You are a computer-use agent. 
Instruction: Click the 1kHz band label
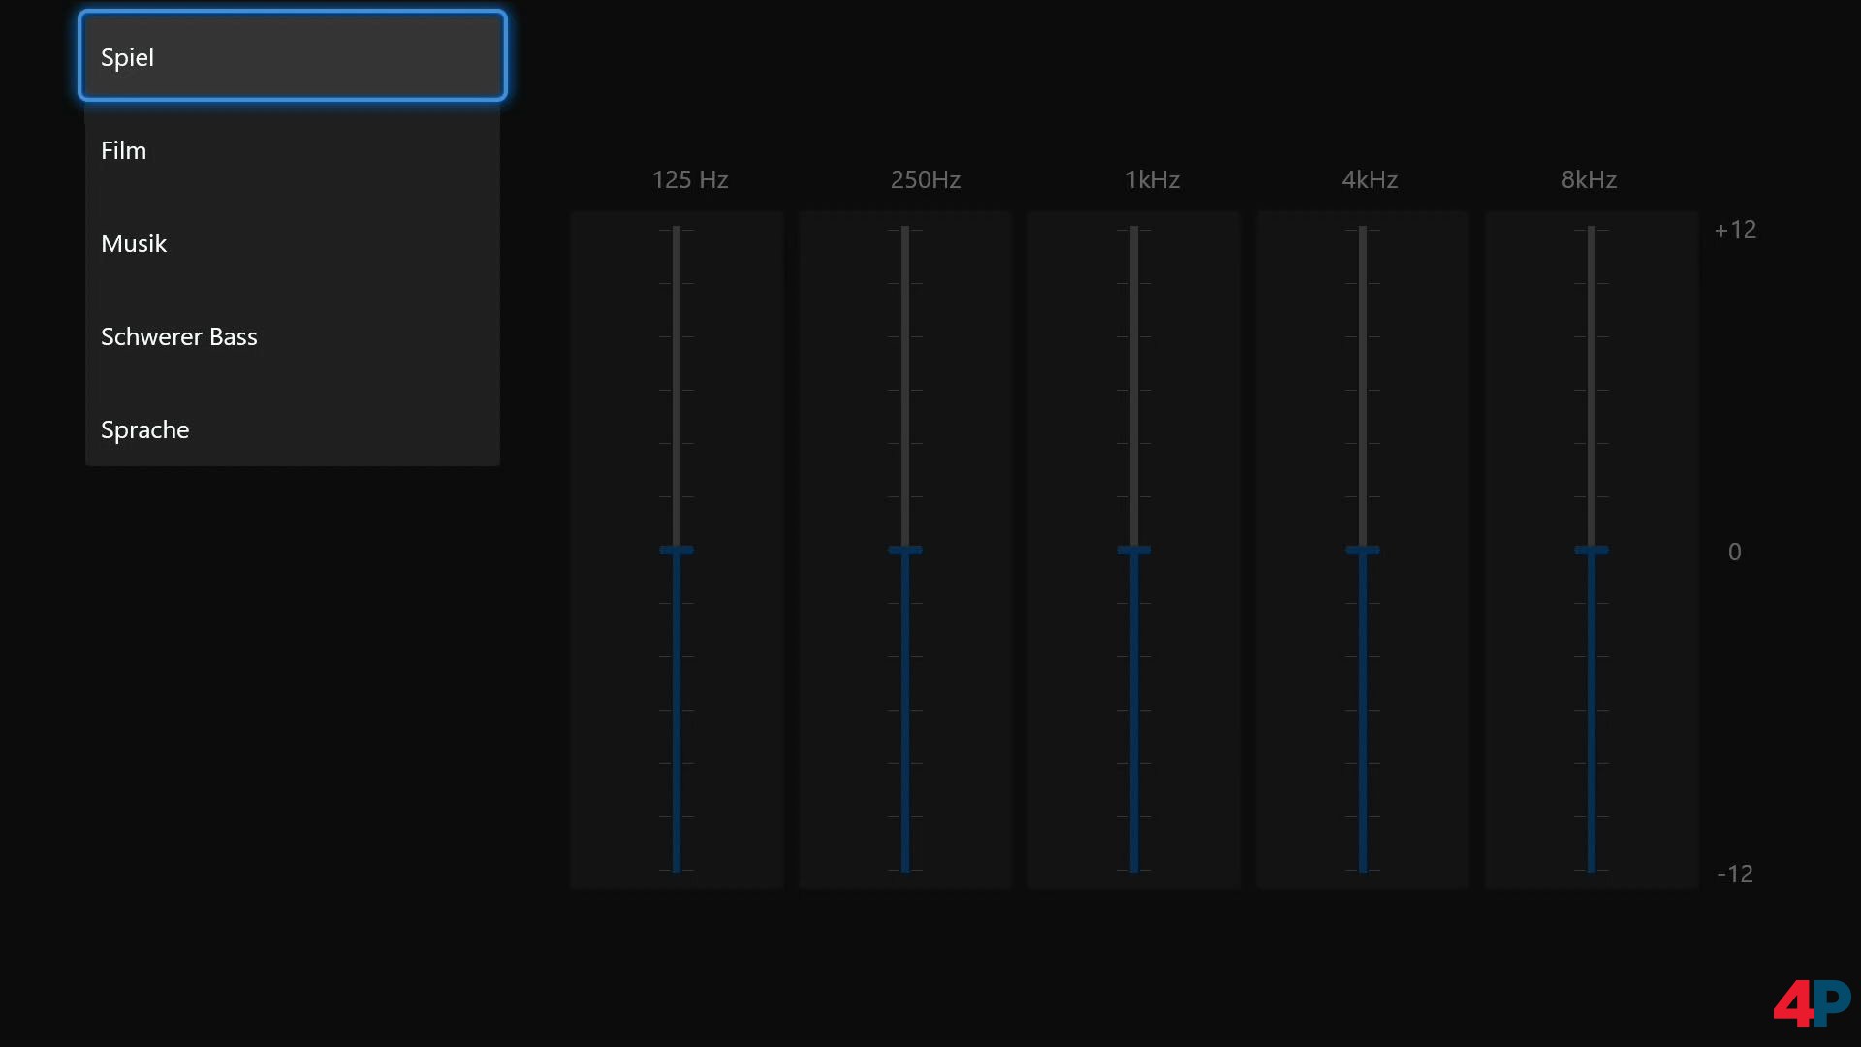1151,179
